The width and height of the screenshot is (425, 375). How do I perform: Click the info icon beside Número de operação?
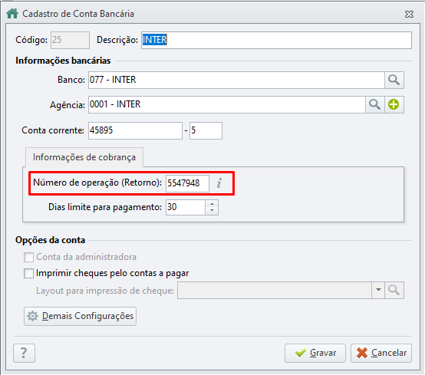click(219, 183)
